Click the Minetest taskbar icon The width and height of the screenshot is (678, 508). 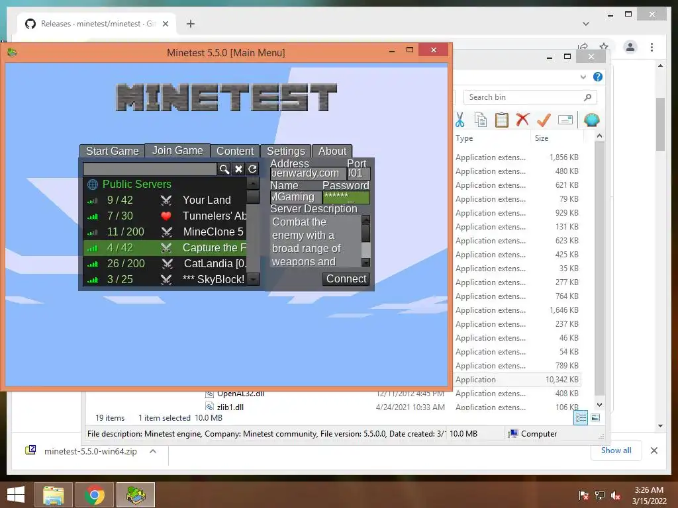(x=136, y=495)
